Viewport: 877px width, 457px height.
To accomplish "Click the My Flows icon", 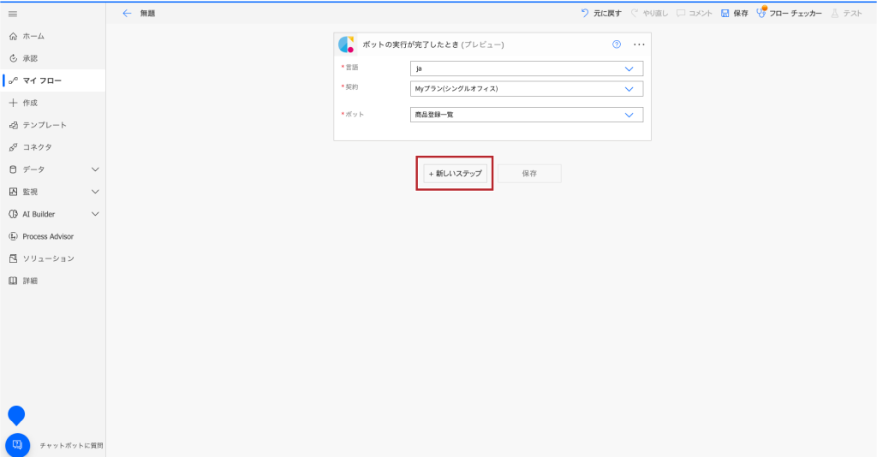I will point(13,80).
